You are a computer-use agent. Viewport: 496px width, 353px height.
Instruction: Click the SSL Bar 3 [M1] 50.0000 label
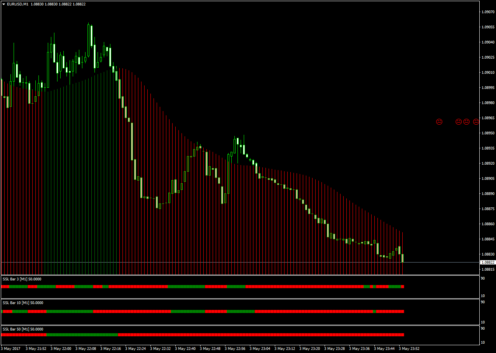coord(22,279)
